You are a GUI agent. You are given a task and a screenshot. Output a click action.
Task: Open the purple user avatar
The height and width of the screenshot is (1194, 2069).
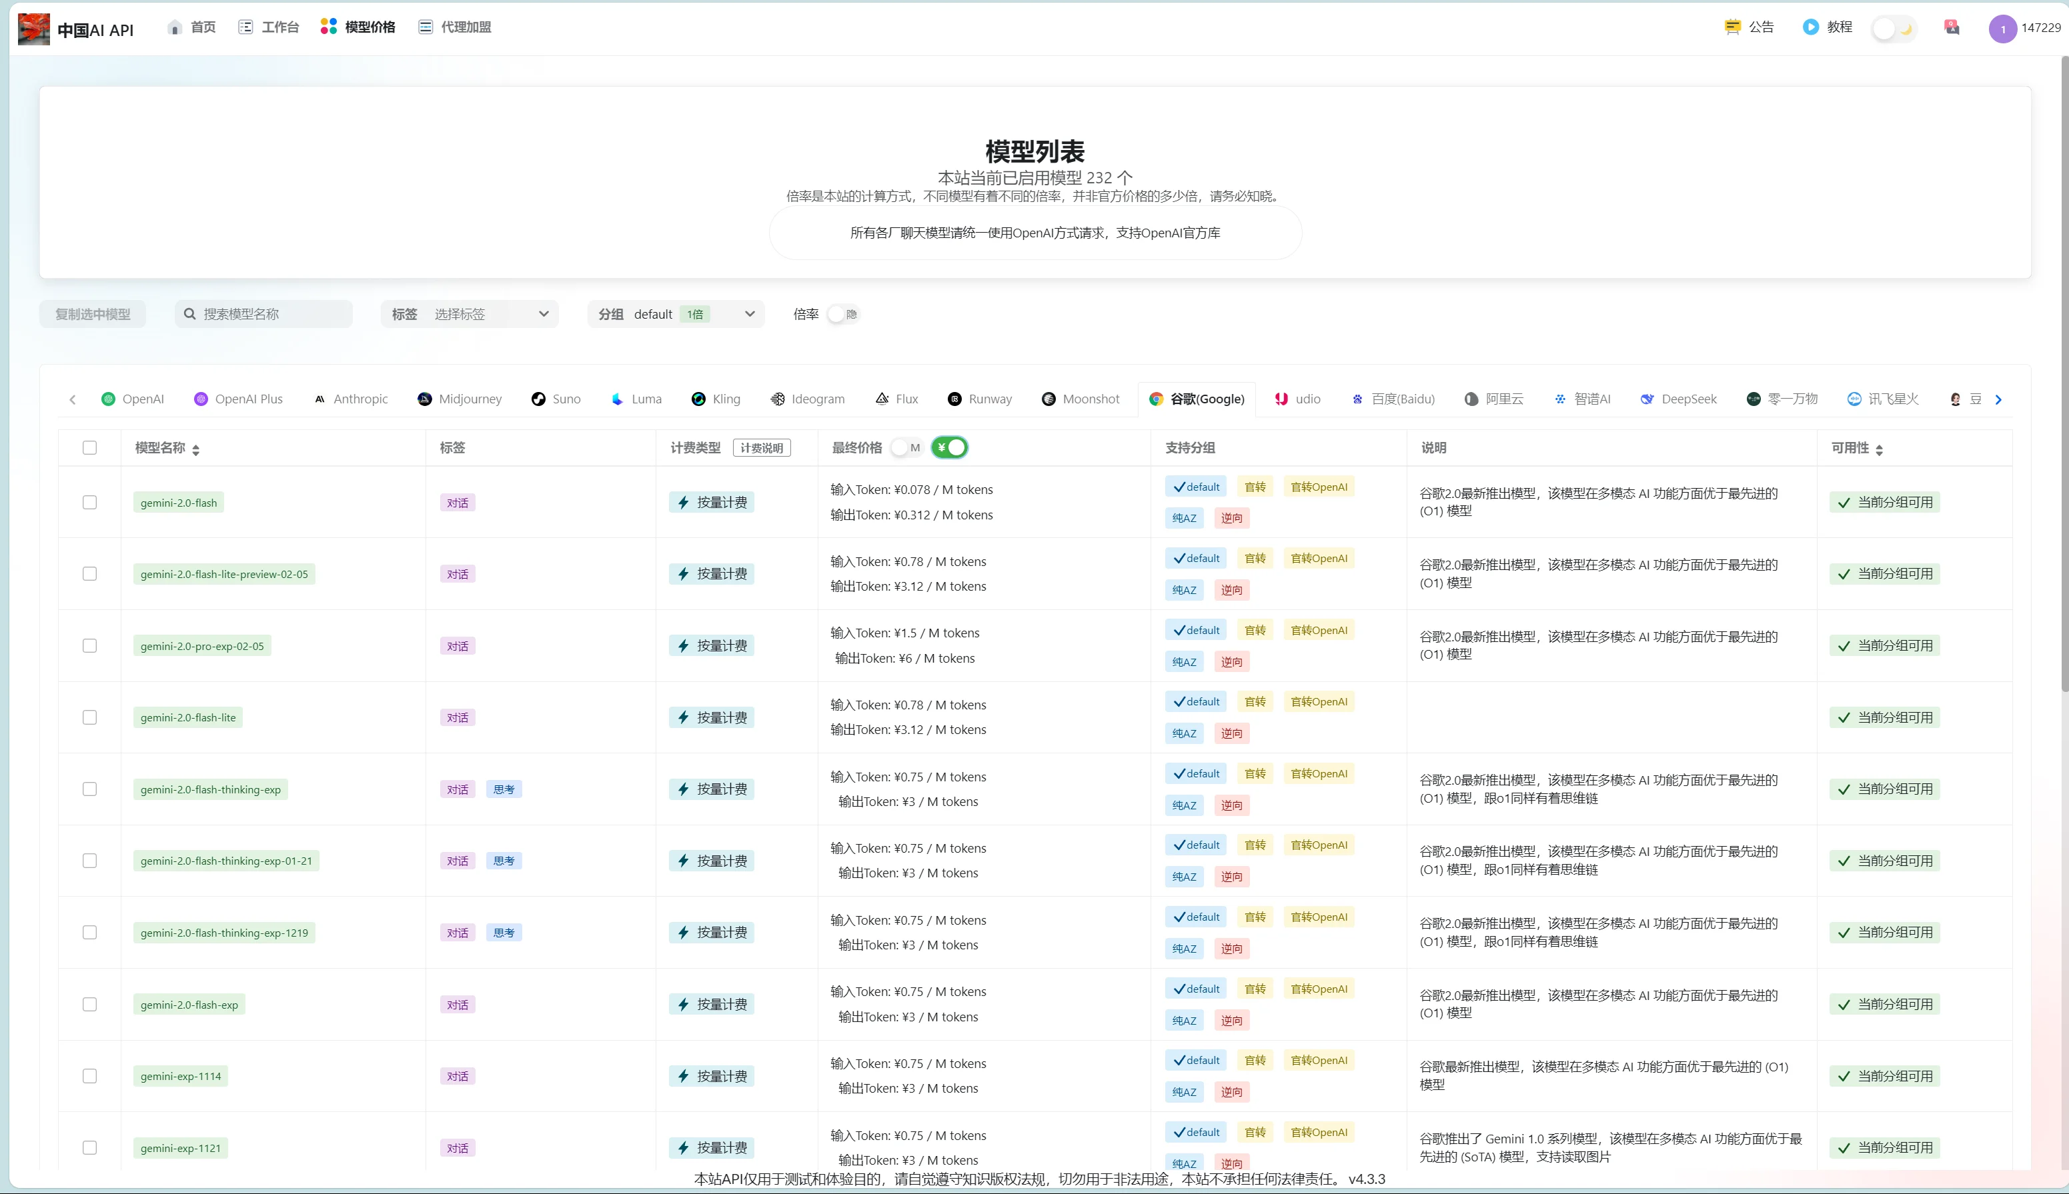tap(2002, 29)
